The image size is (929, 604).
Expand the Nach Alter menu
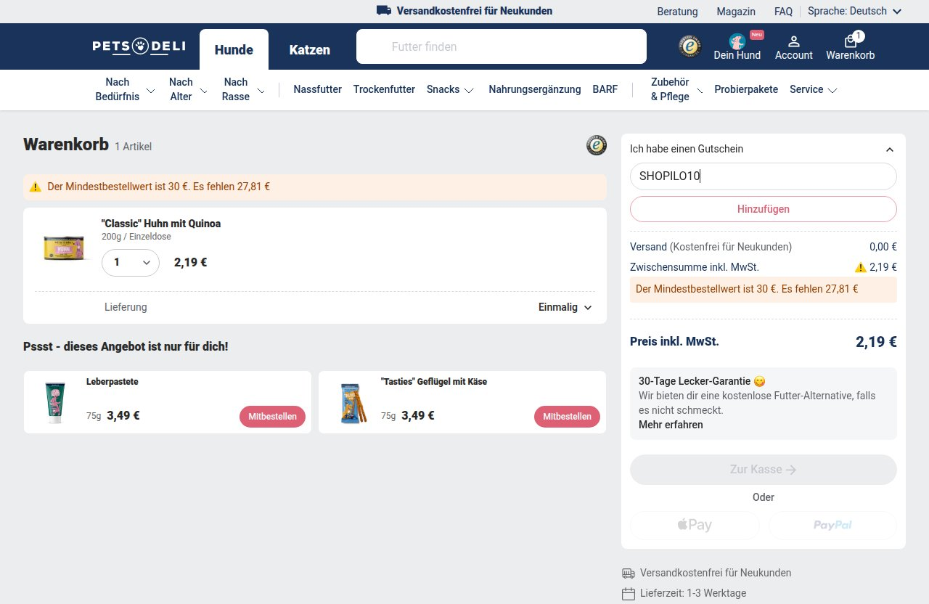(x=188, y=90)
